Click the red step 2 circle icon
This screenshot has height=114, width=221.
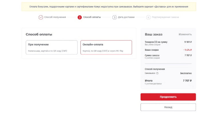[x=80, y=17]
